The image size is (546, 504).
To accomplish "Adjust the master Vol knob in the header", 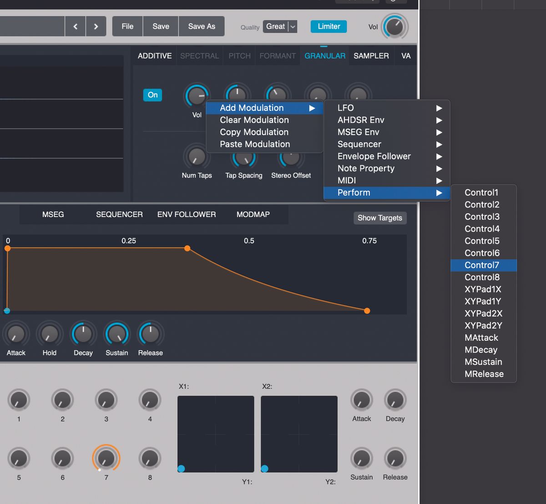I will tap(394, 26).
